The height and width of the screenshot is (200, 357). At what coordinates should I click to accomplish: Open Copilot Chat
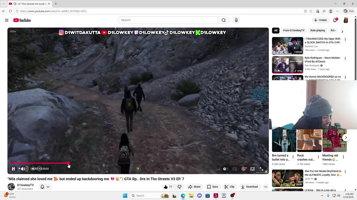click(349, 11)
